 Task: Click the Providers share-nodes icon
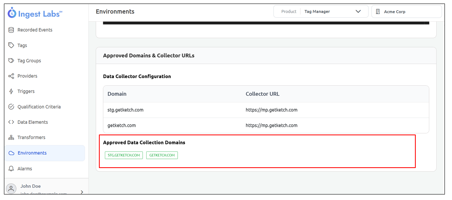click(11, 76)
